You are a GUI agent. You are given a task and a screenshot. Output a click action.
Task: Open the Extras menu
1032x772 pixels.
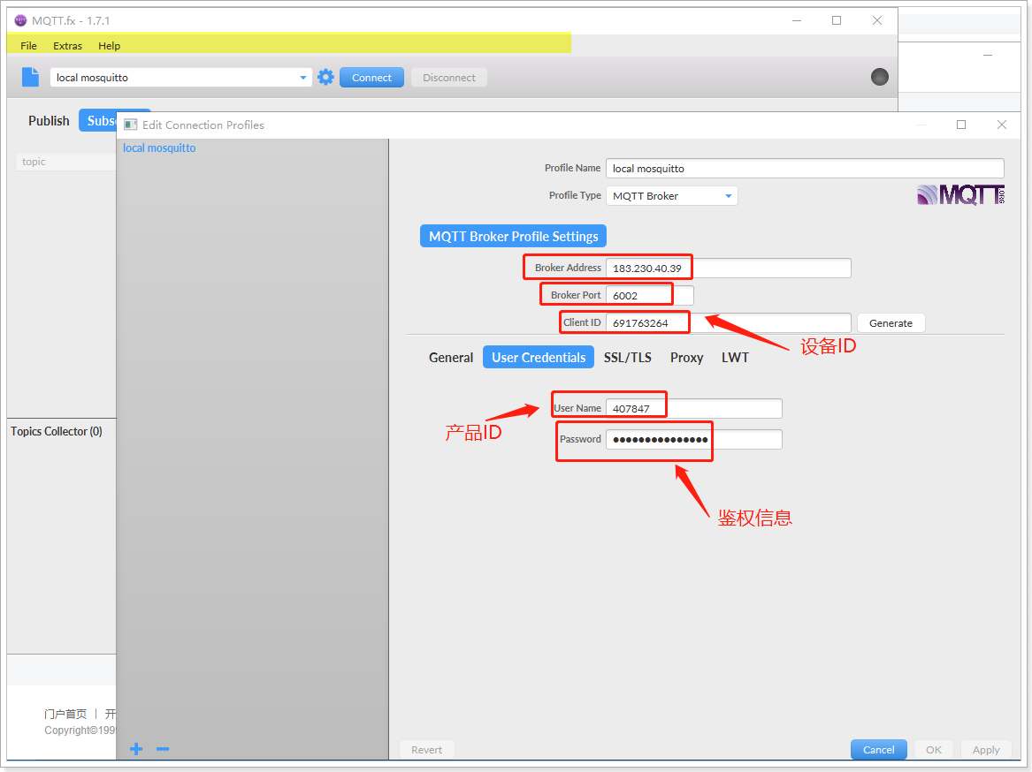pyautogui.click(x=68, y=46)
